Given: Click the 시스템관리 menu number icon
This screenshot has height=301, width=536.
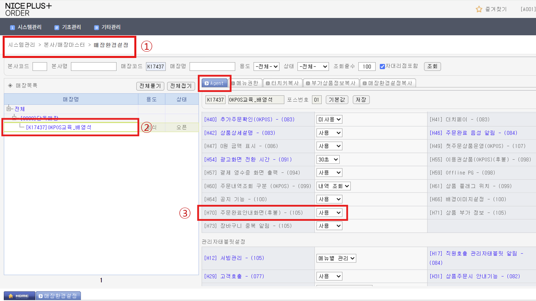Looking at the screenshot, I should tap(12, 27).
